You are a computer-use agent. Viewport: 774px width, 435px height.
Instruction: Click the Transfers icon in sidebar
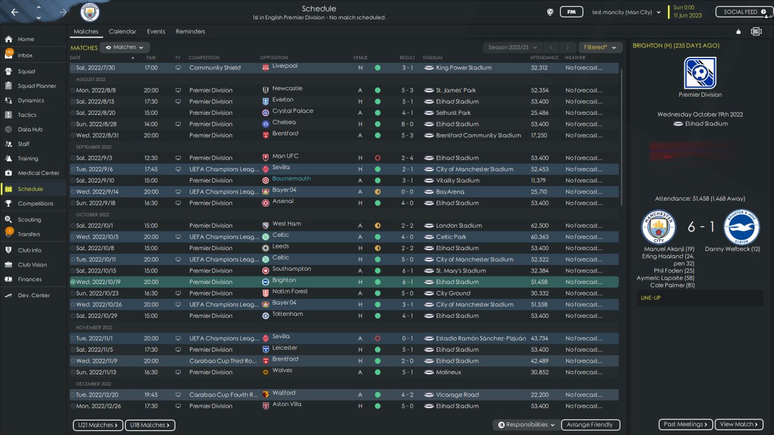tap(8, 233)
